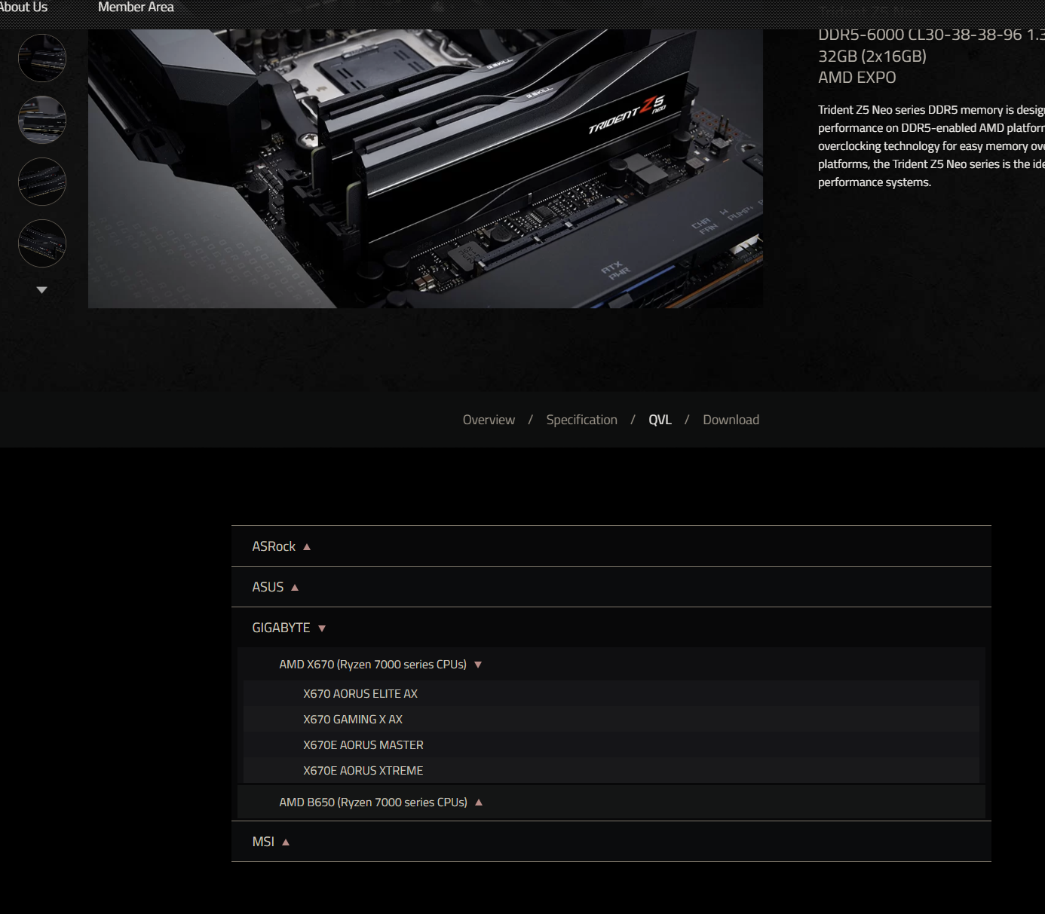
Task: Click the 32GB (2x16GB) capacity text
Action: click(x=872, y=57)
